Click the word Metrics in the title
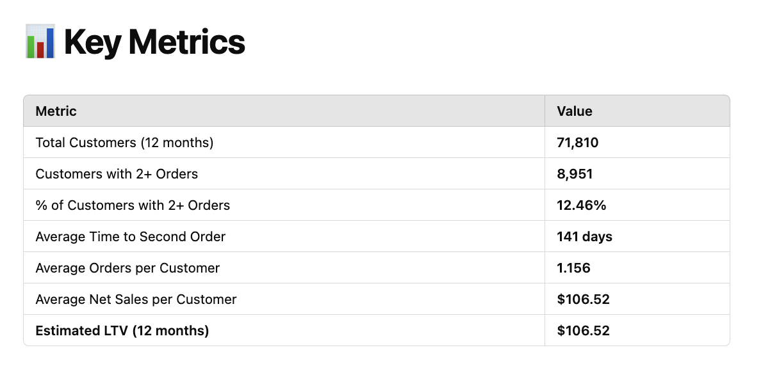This screenshot has width=779, height=366. point(187,42)
